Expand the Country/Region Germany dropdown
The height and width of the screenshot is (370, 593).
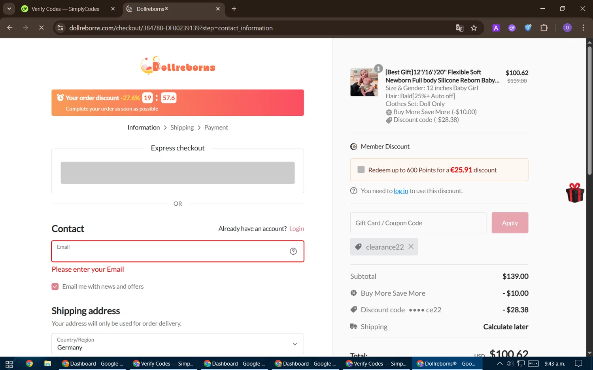pos(178,344)
